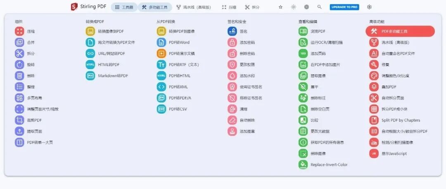Image resolution: width=446 pixels, height=189 pixels.
Task: Toggle light/dark theme sun icon
Action: pyautogui.click(x=294, y=7)
